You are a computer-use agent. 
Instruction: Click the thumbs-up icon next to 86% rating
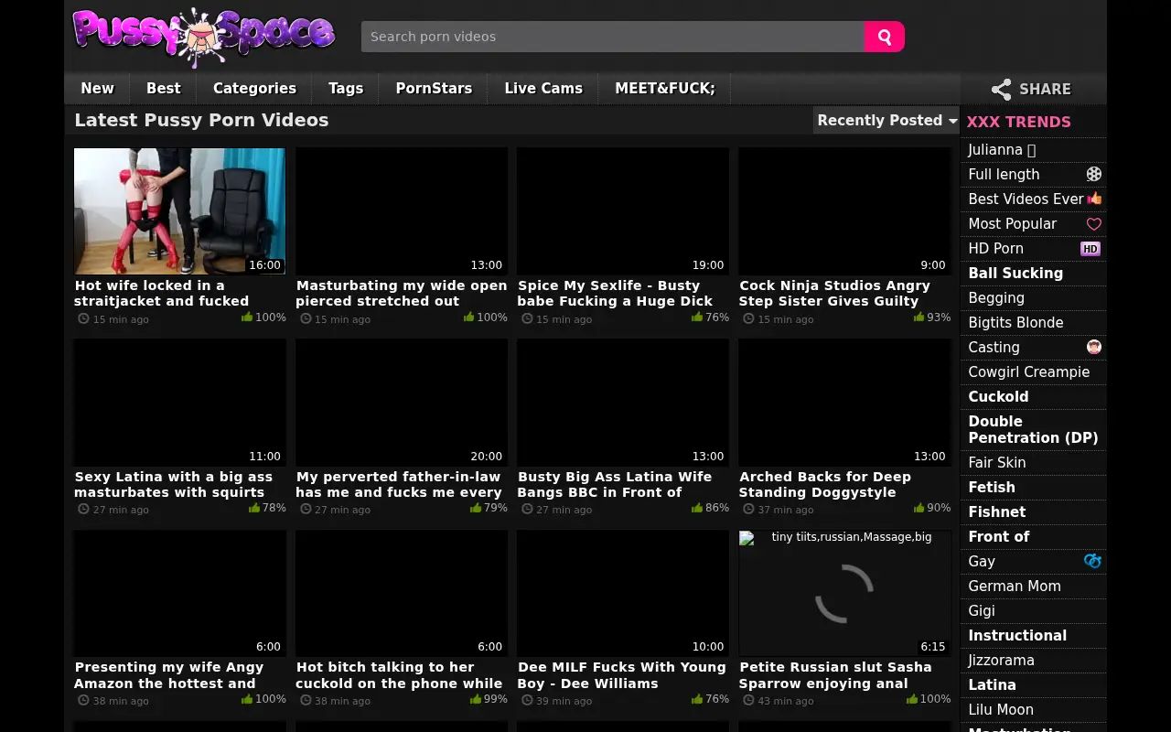tap(697, 508)
